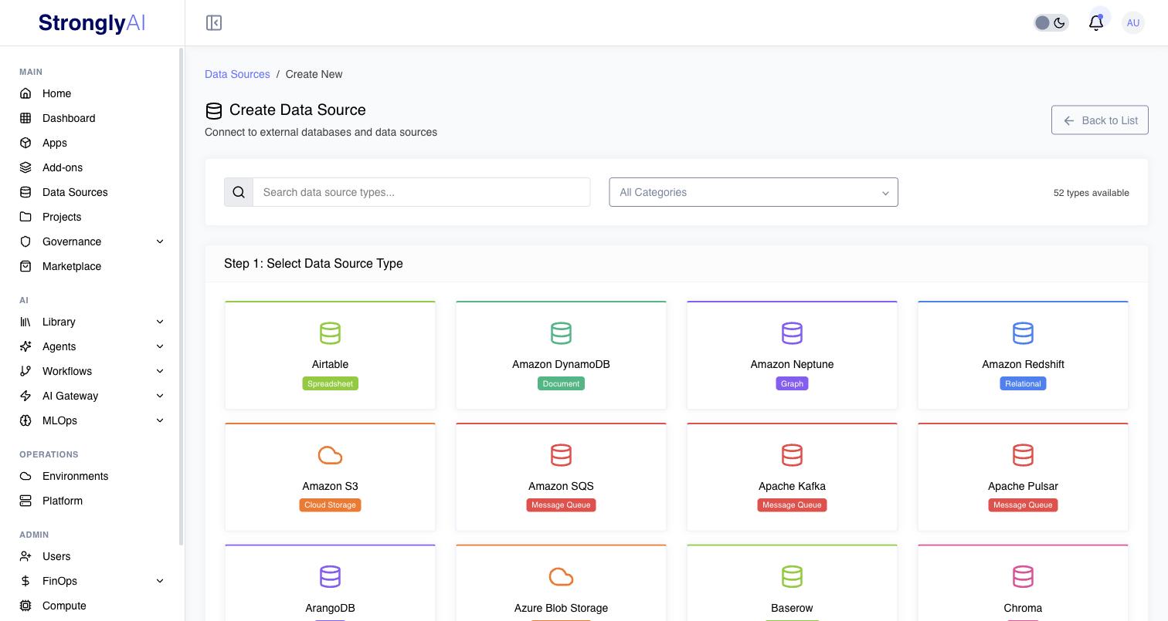Expand the MLOps submenu chevron
This screenshot has width=1168, height=621.
160,420
